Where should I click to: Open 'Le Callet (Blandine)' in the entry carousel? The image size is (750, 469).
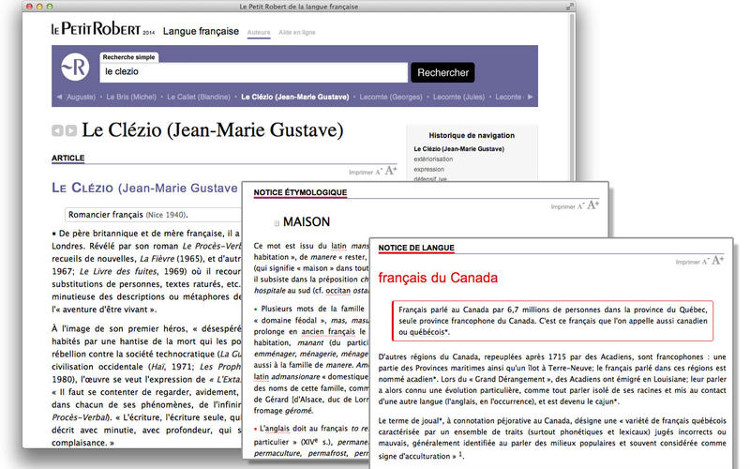tap(199, 97)
